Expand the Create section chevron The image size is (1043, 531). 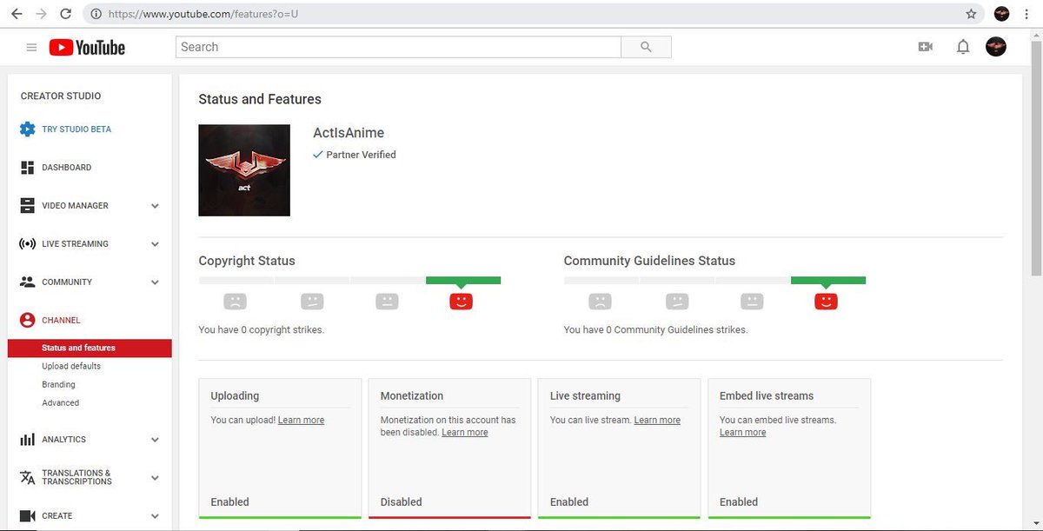click(x=155, y=516)
